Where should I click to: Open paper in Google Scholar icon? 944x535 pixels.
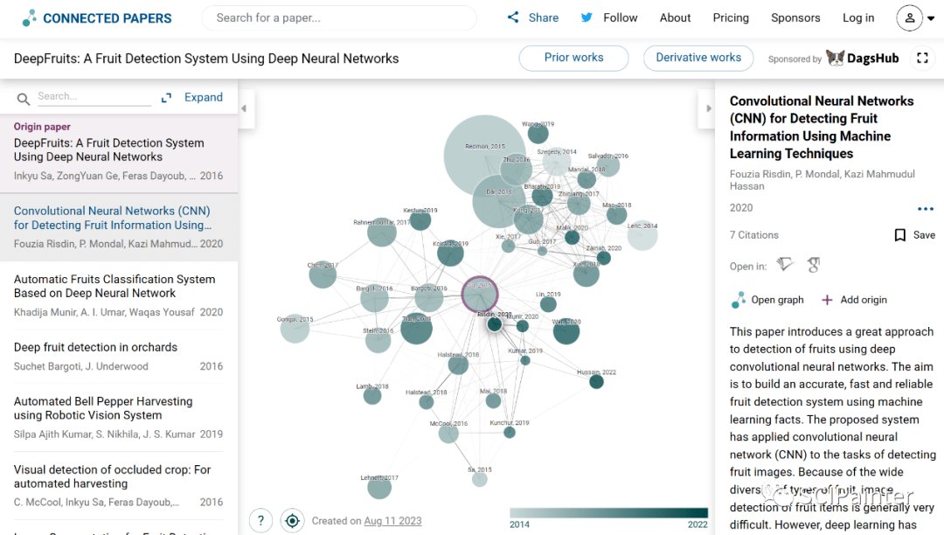[x=814, y=265]
